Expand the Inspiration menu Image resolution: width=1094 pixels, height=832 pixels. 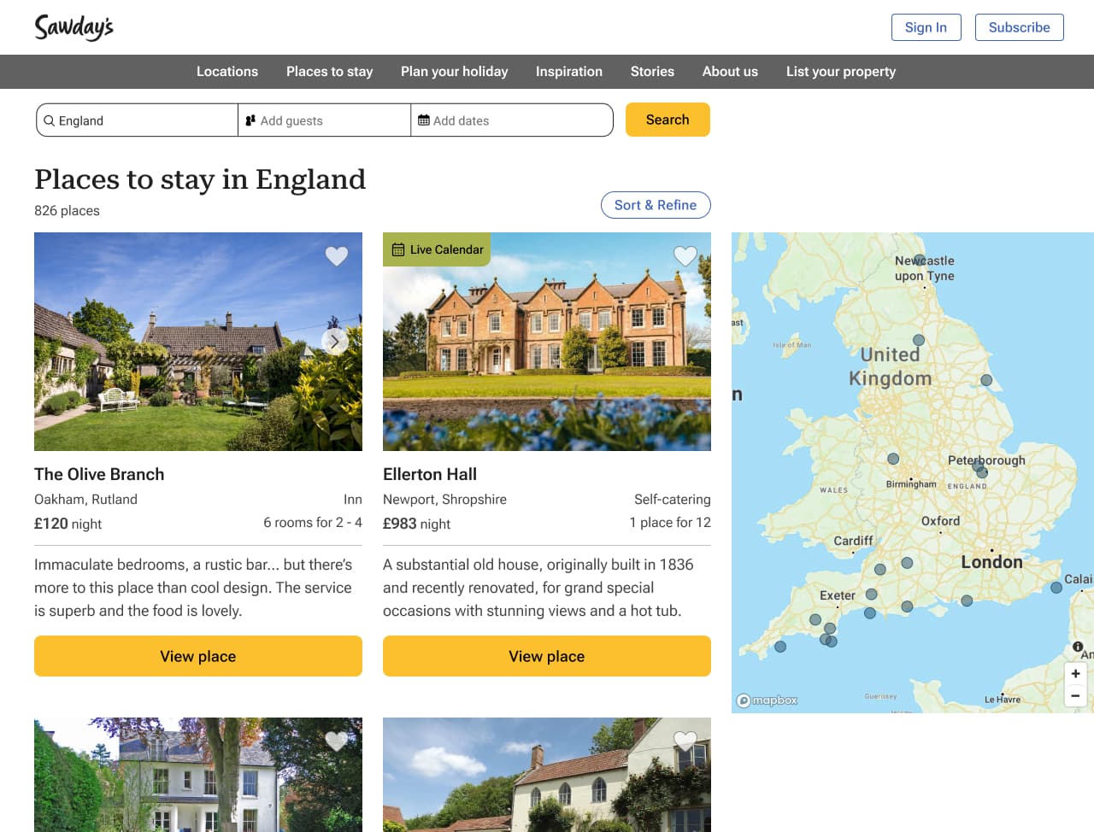[x=569, y=72]
